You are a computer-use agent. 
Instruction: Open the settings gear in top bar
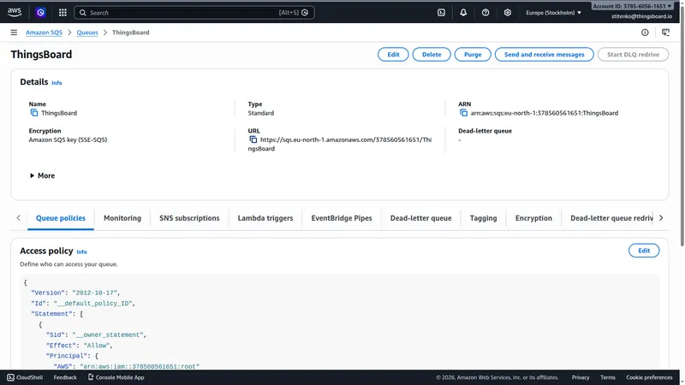coord(507,13)
